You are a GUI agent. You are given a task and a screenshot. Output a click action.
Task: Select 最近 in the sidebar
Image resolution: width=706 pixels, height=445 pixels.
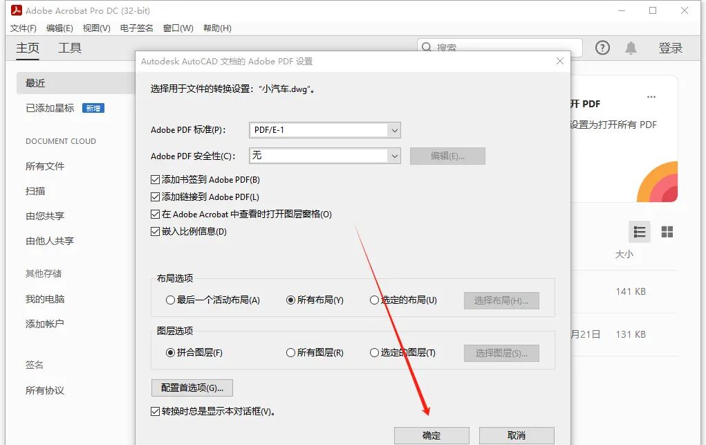[x=75, y=83]
